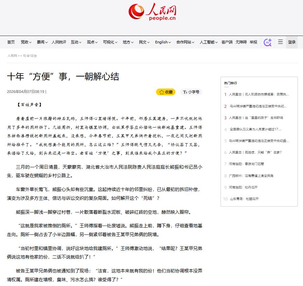Open the AI search icon in navbar
The image size is (303, 286).
267,42
